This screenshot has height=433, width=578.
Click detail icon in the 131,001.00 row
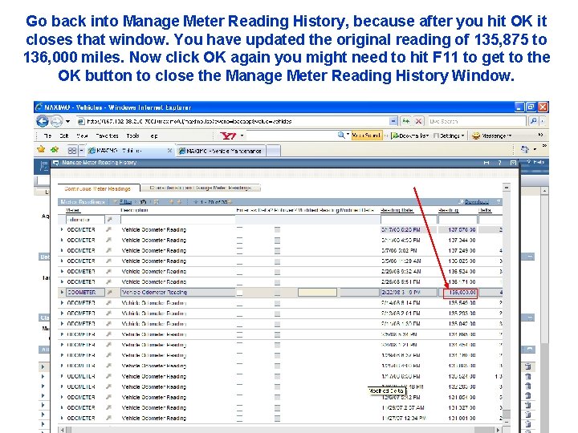(x=108, y=418)
